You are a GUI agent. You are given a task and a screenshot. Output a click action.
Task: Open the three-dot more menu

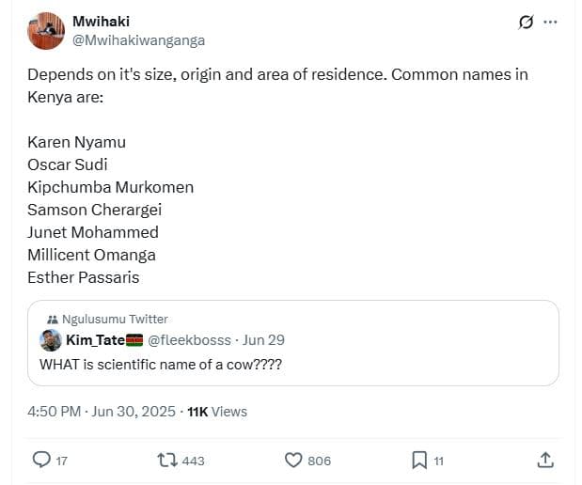click(551, 22)
